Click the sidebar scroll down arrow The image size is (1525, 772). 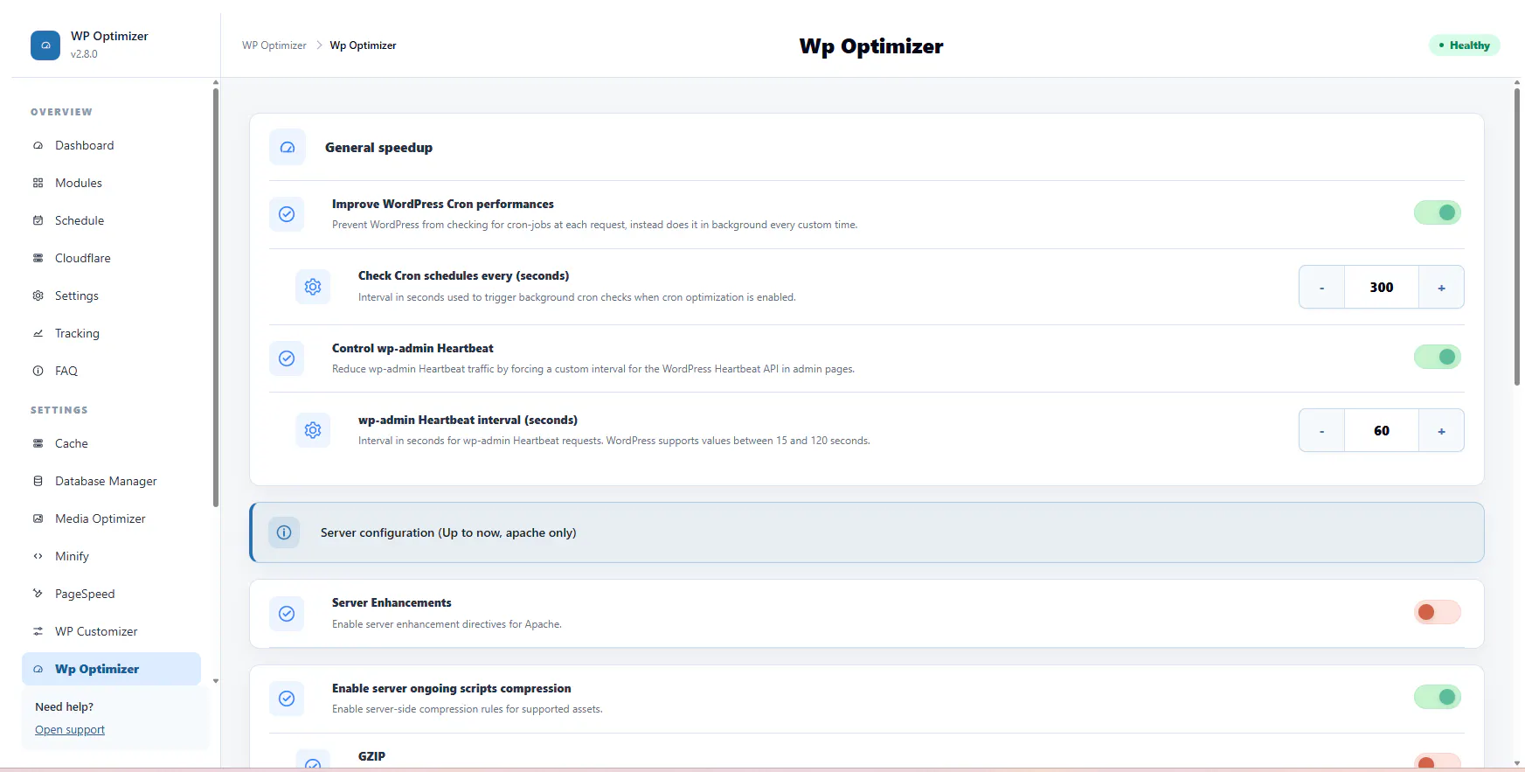(216, 681)
